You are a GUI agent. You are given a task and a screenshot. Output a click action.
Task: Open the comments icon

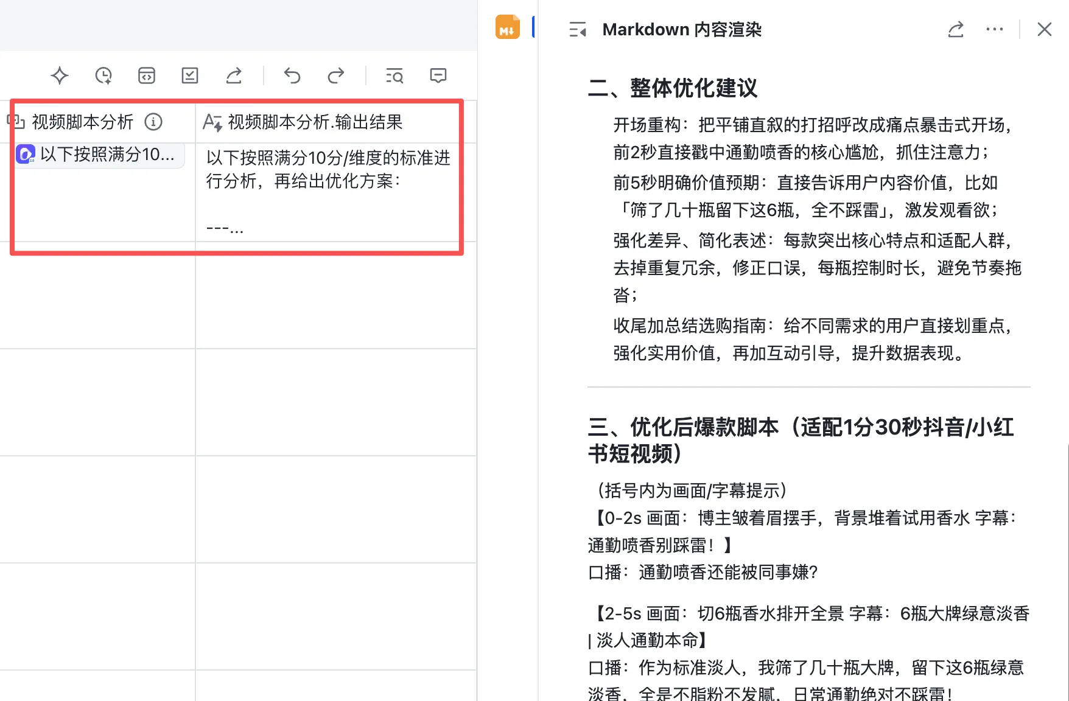pyautogui.click(x=438, y=75)
